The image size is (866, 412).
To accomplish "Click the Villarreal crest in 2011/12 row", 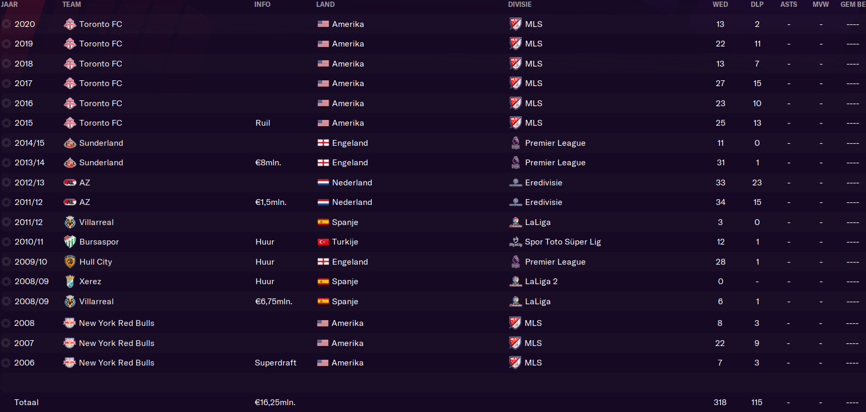I will click(70, 222).
